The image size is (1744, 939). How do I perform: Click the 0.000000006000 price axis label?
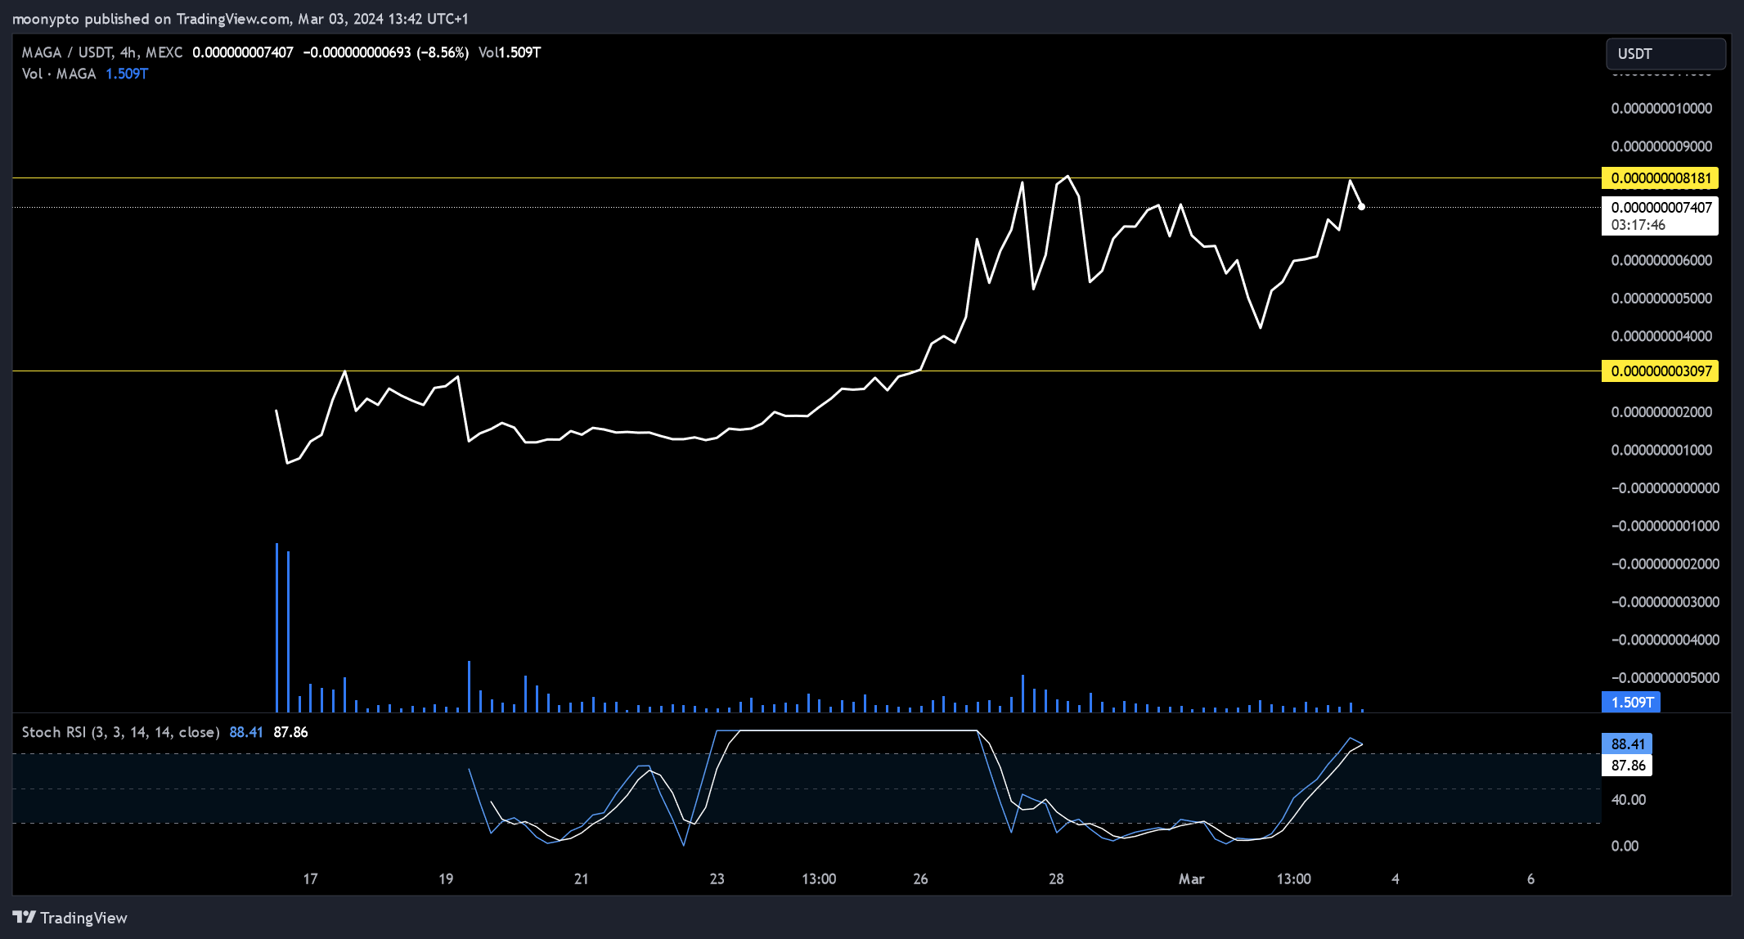click(x=1661, y=260)
